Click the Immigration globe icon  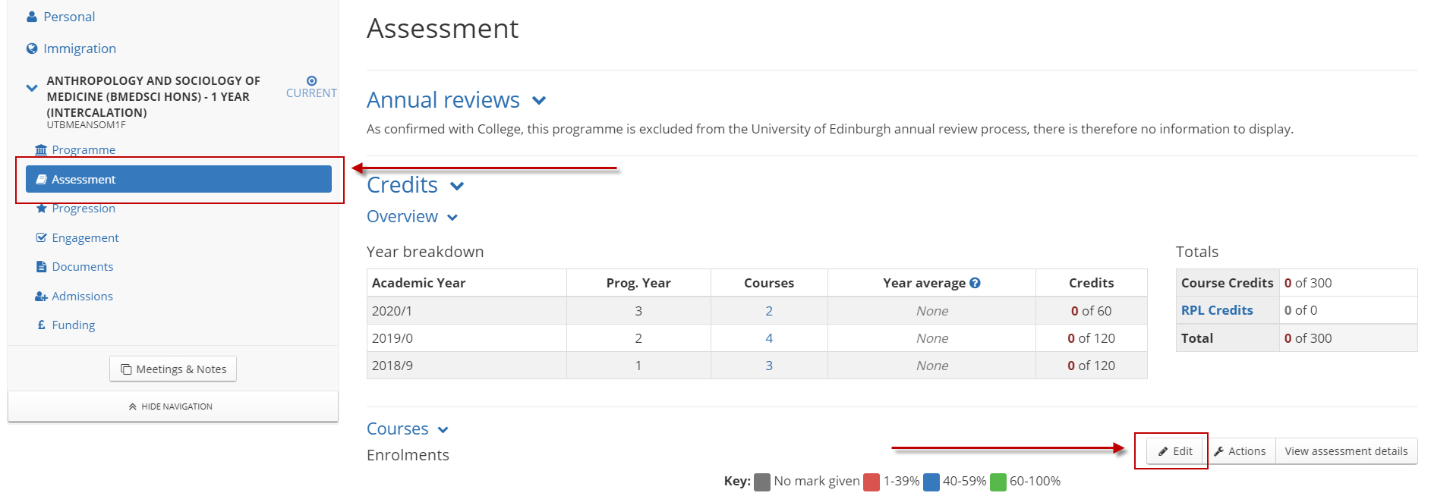(32, 49)
